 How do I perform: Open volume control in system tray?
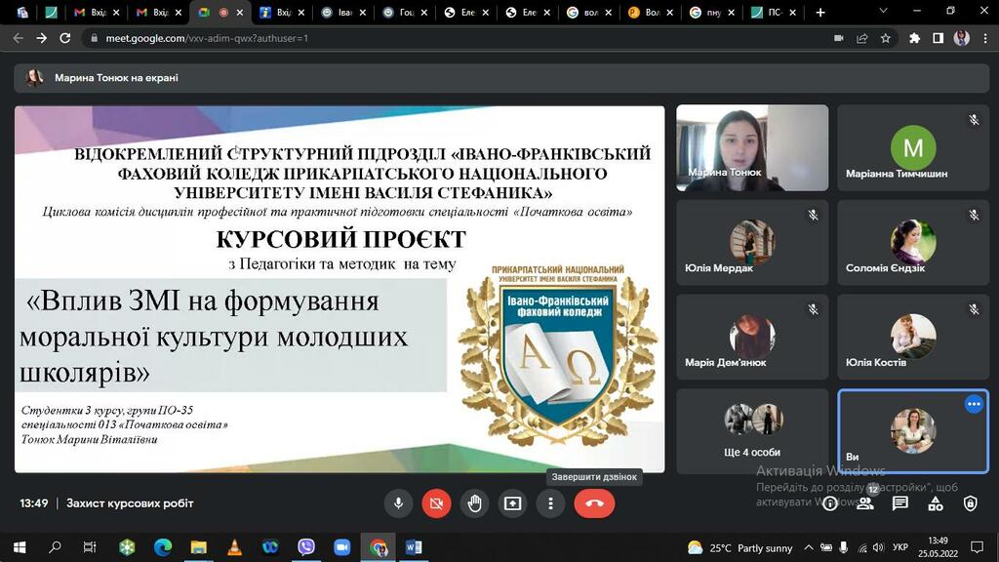point(879,547)
